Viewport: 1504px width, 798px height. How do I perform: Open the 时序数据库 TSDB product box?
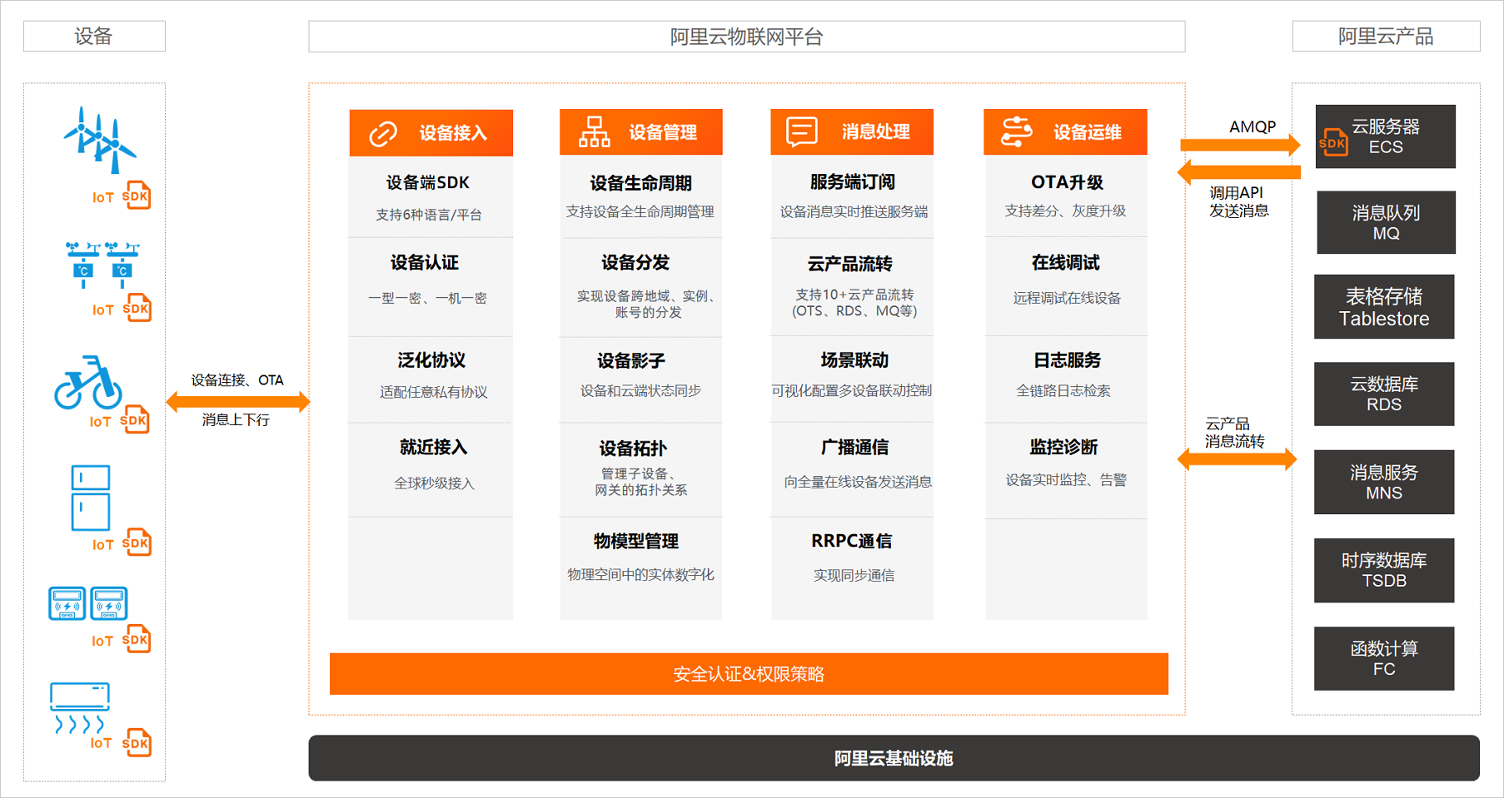pos(1384,571)
